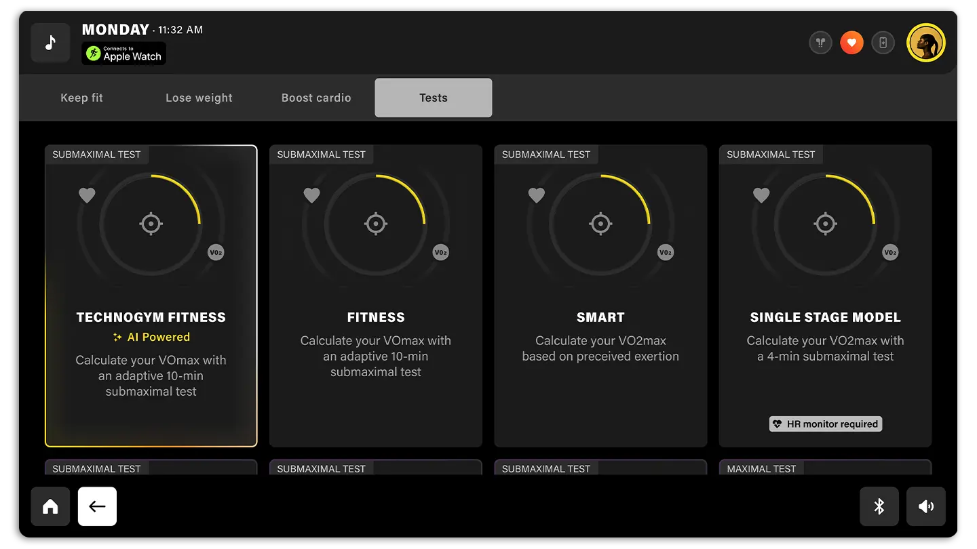Click the MAXIMAL TEST tag in second row
977x549 pixels.
click(x=761, y=468)
